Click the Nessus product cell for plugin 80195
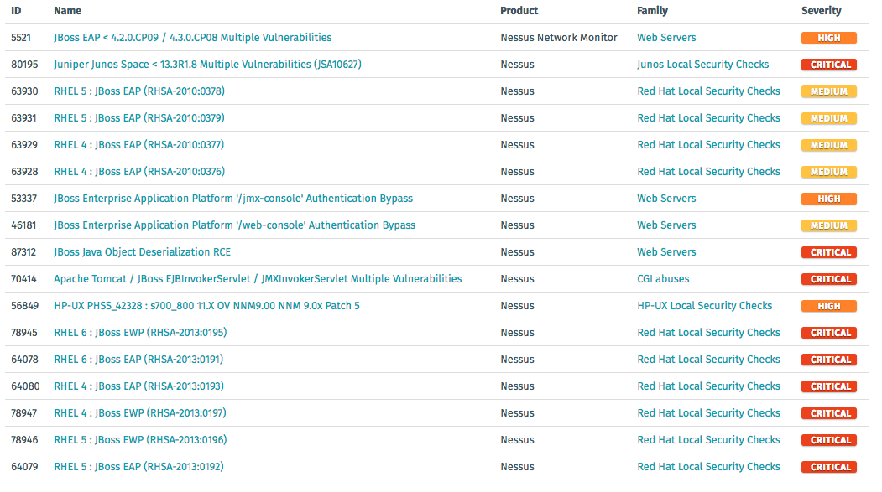The image size is (882, 492). pyautogui.click(x=518, y=65)
